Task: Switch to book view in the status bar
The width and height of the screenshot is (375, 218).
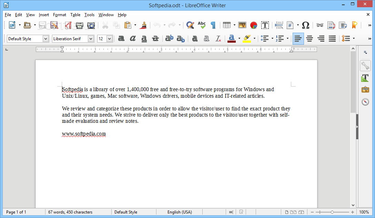Action: coord(301,212)
